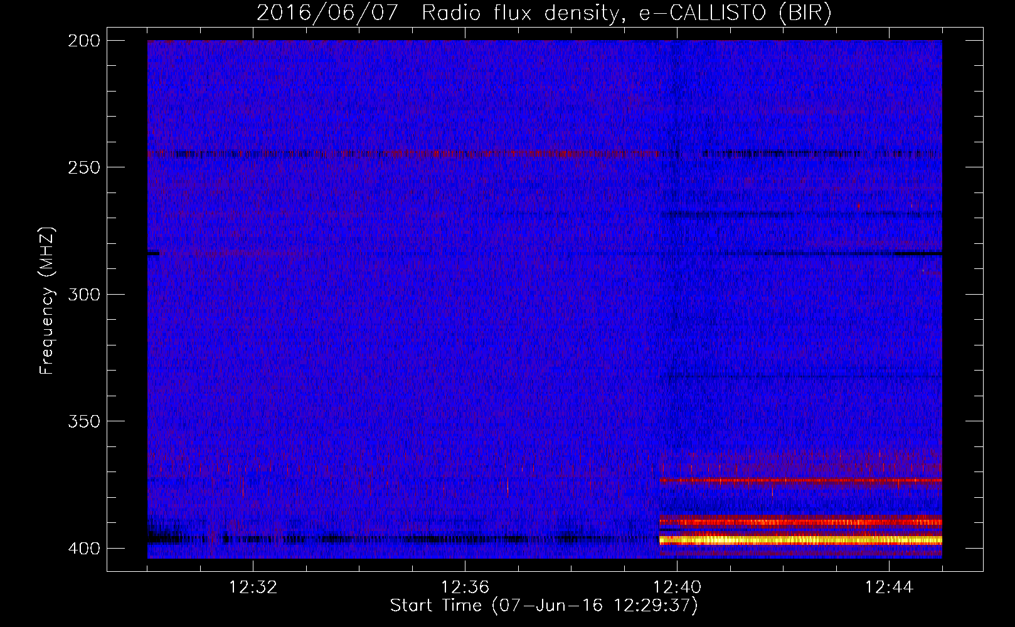1015x627 pixels.
Task: Click the 12:32 time tick label
Action: pos(253,587)
